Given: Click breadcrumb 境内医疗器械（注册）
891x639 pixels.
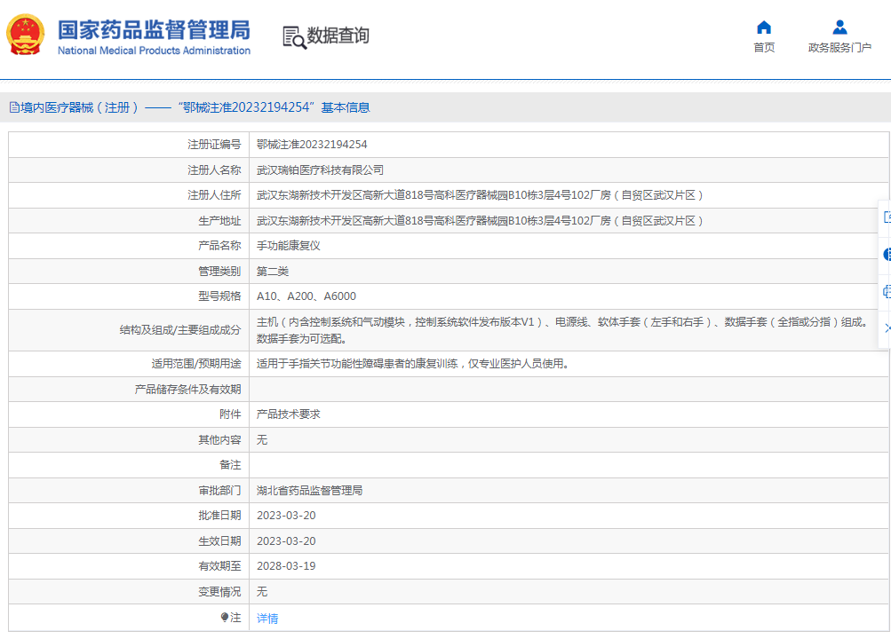Looking at the screenshot, I should pos(80,107).
